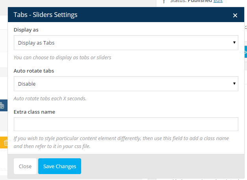Viewport: 247px width, 180px height.
Task: Open the 'Display as Tabs' dropdown
Action: tap(126, 43)
